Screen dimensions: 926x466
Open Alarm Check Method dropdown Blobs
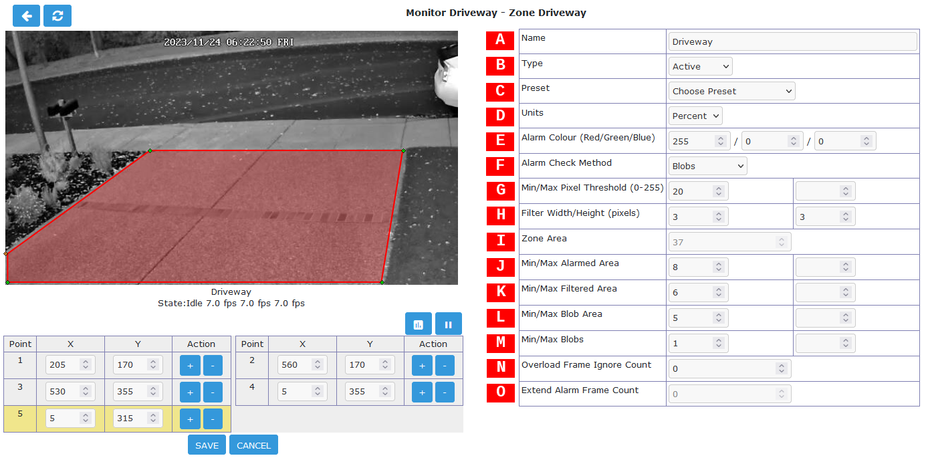point(708,166)
